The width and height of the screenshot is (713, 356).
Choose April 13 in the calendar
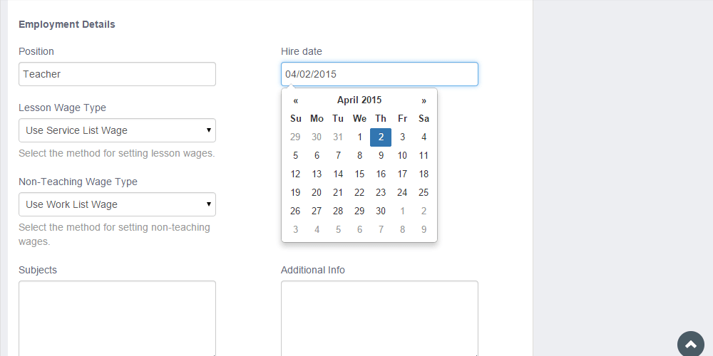317,174
